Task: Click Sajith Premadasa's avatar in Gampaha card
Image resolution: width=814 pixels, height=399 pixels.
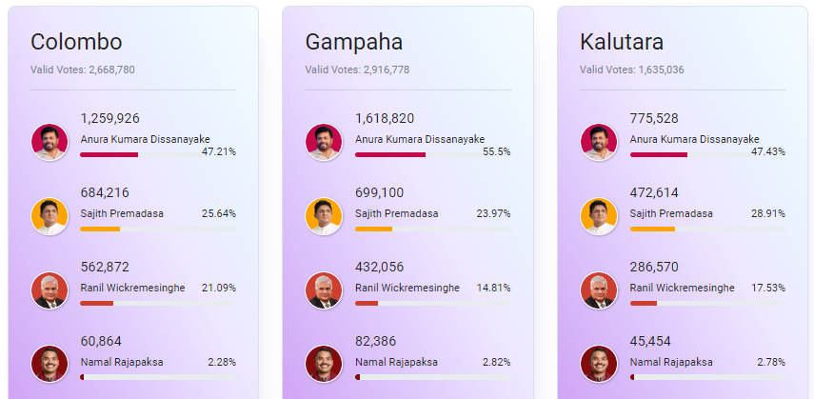Action: point(324,216)
